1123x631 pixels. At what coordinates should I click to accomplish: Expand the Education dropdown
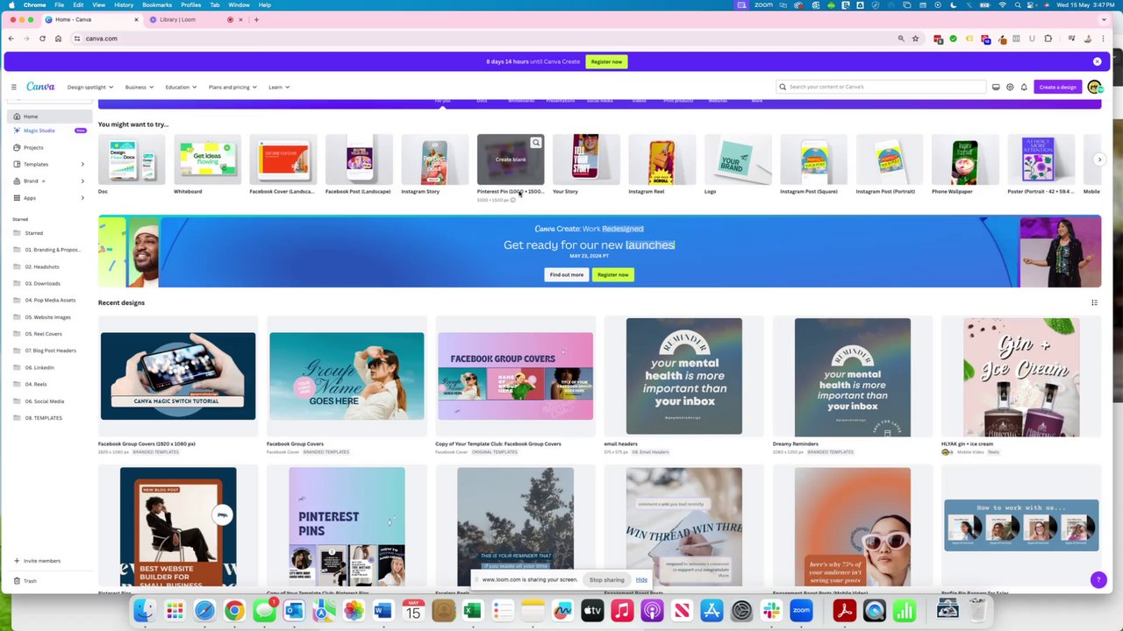pos(180,87)
